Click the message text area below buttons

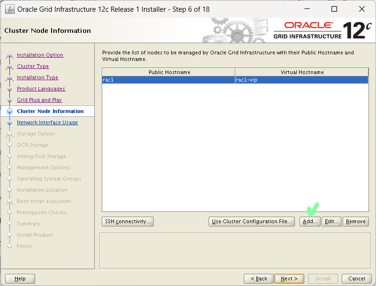pyautogui.click(x=235, y=250)
